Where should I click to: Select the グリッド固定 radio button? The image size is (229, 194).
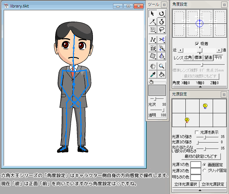(x=205, y=171)
